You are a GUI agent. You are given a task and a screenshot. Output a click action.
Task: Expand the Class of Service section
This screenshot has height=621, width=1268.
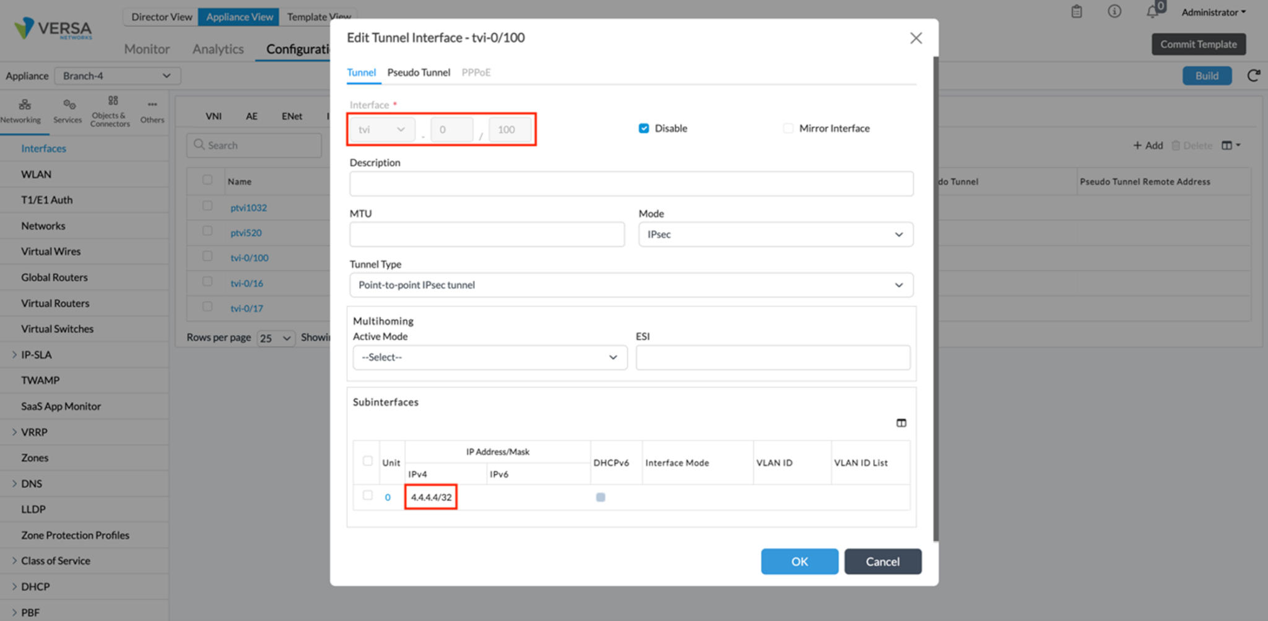[55, 560]
